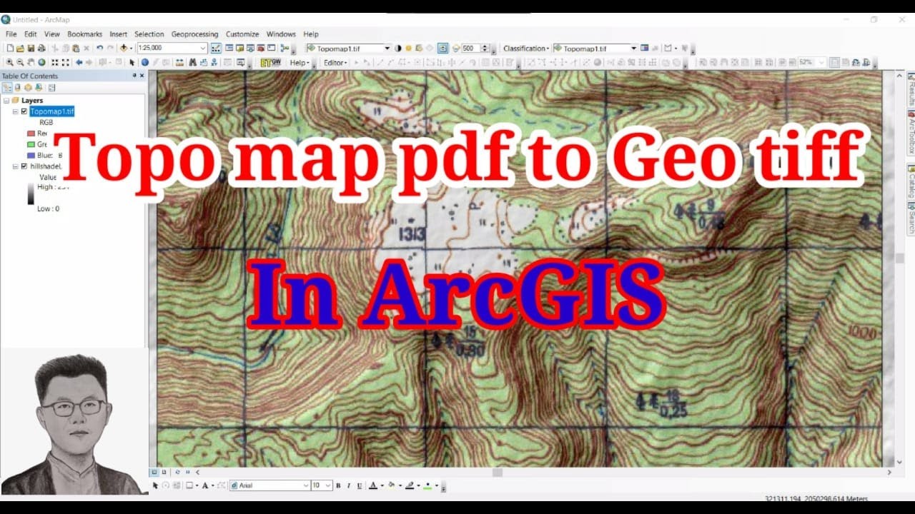Open the ArcToolbox side tab
The width and height of the screenshot is (915, 514).
(911, 132)
